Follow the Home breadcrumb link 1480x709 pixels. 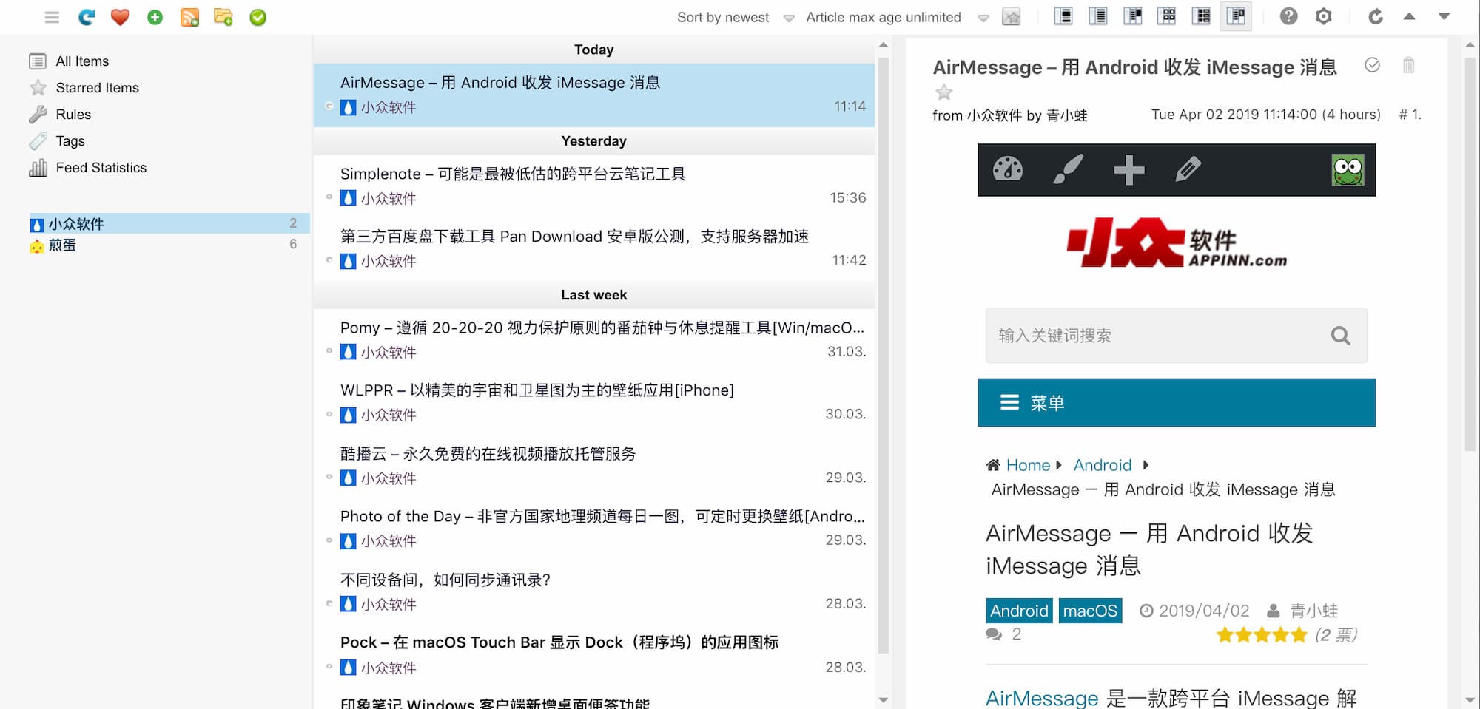click(x=1028, y=465)
